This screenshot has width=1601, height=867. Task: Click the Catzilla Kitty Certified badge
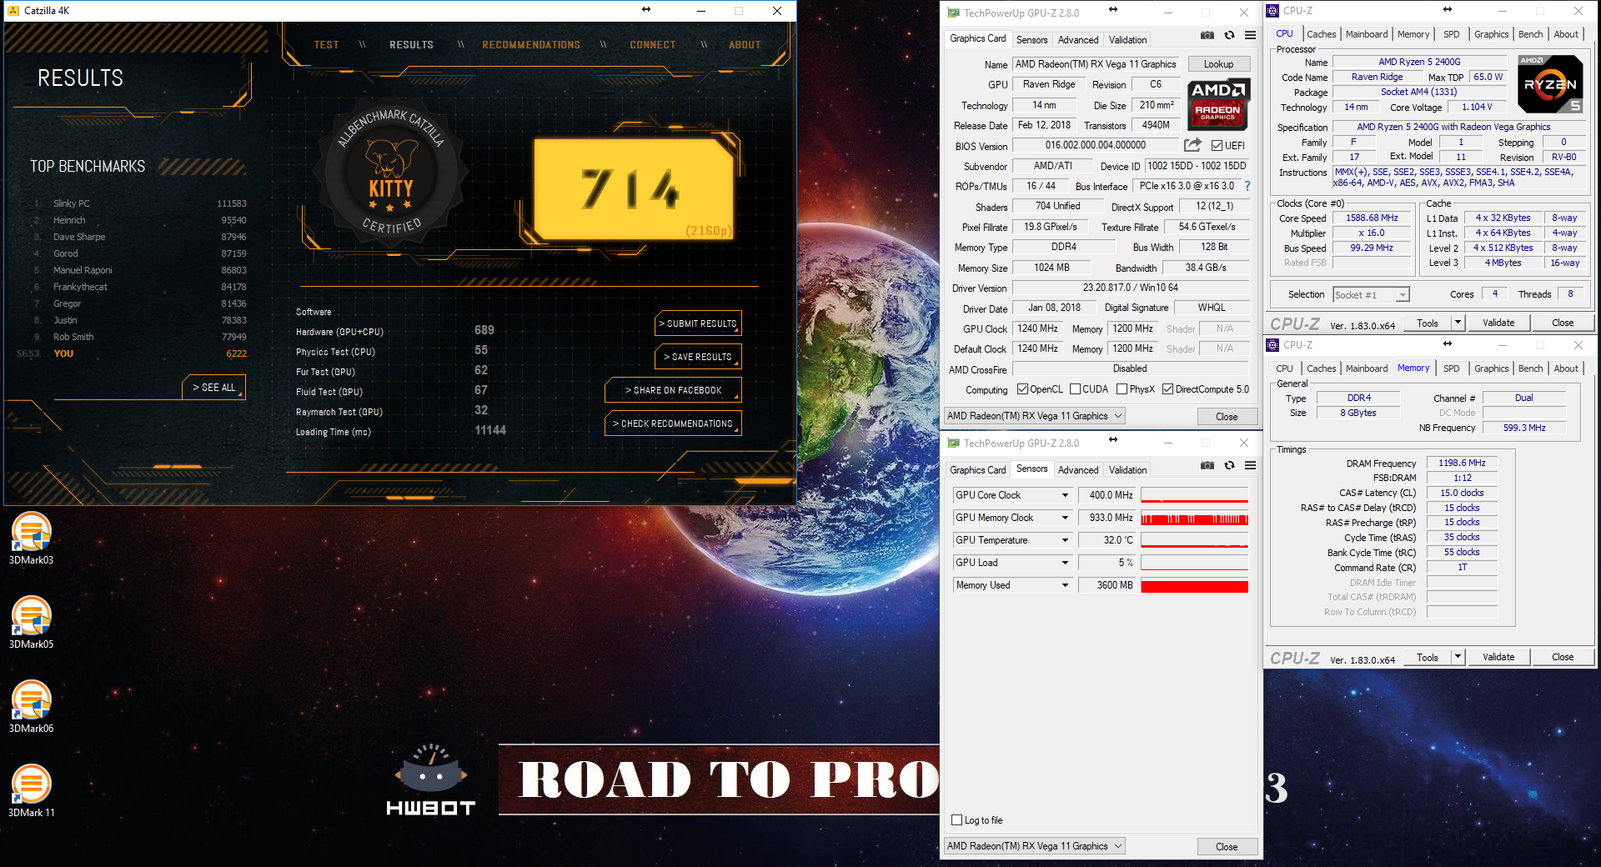pyautogui.click(x=389, y=173)
